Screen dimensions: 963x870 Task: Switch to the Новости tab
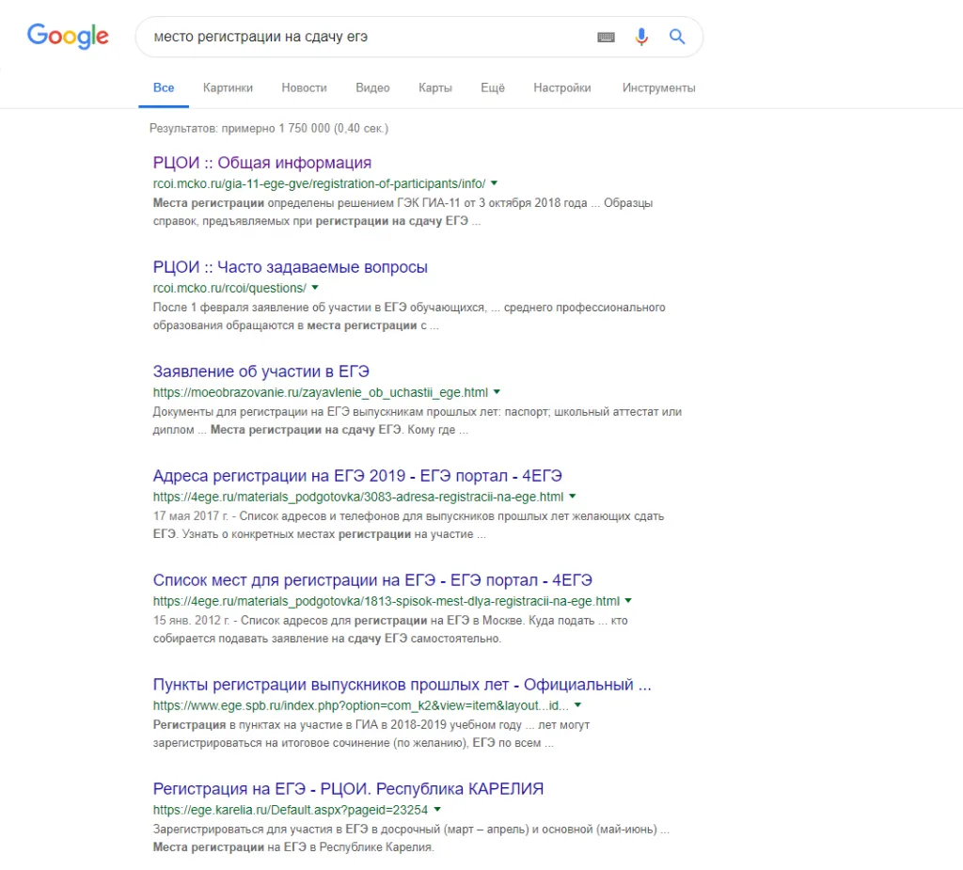[x=304, y=87]
